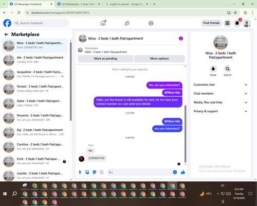Open the Nina conversation in list
This screenshot has width=257, height=206.
pos(34,46)
